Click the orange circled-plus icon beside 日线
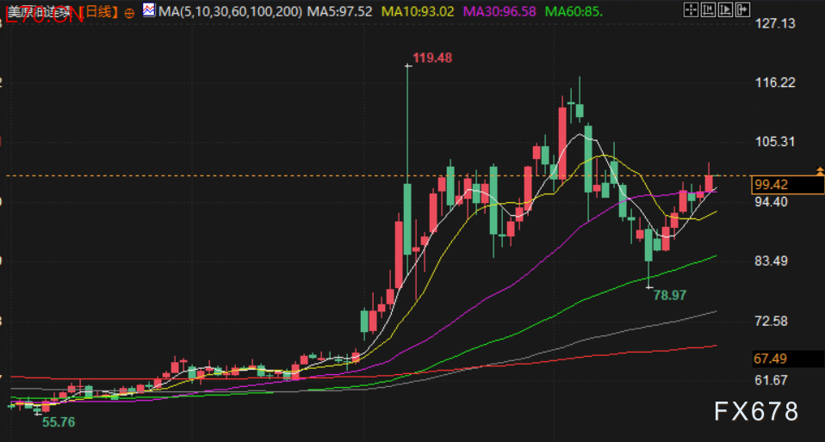This screenshot has height=442, width=825. [130, 13]
